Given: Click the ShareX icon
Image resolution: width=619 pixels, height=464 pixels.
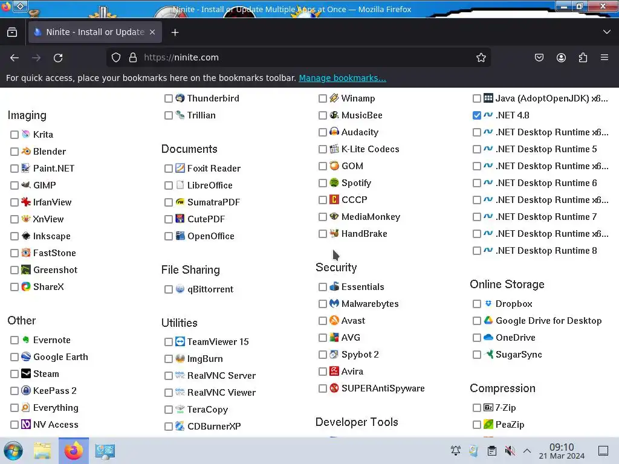Looking at the screenshot, I should coord(26,286).
